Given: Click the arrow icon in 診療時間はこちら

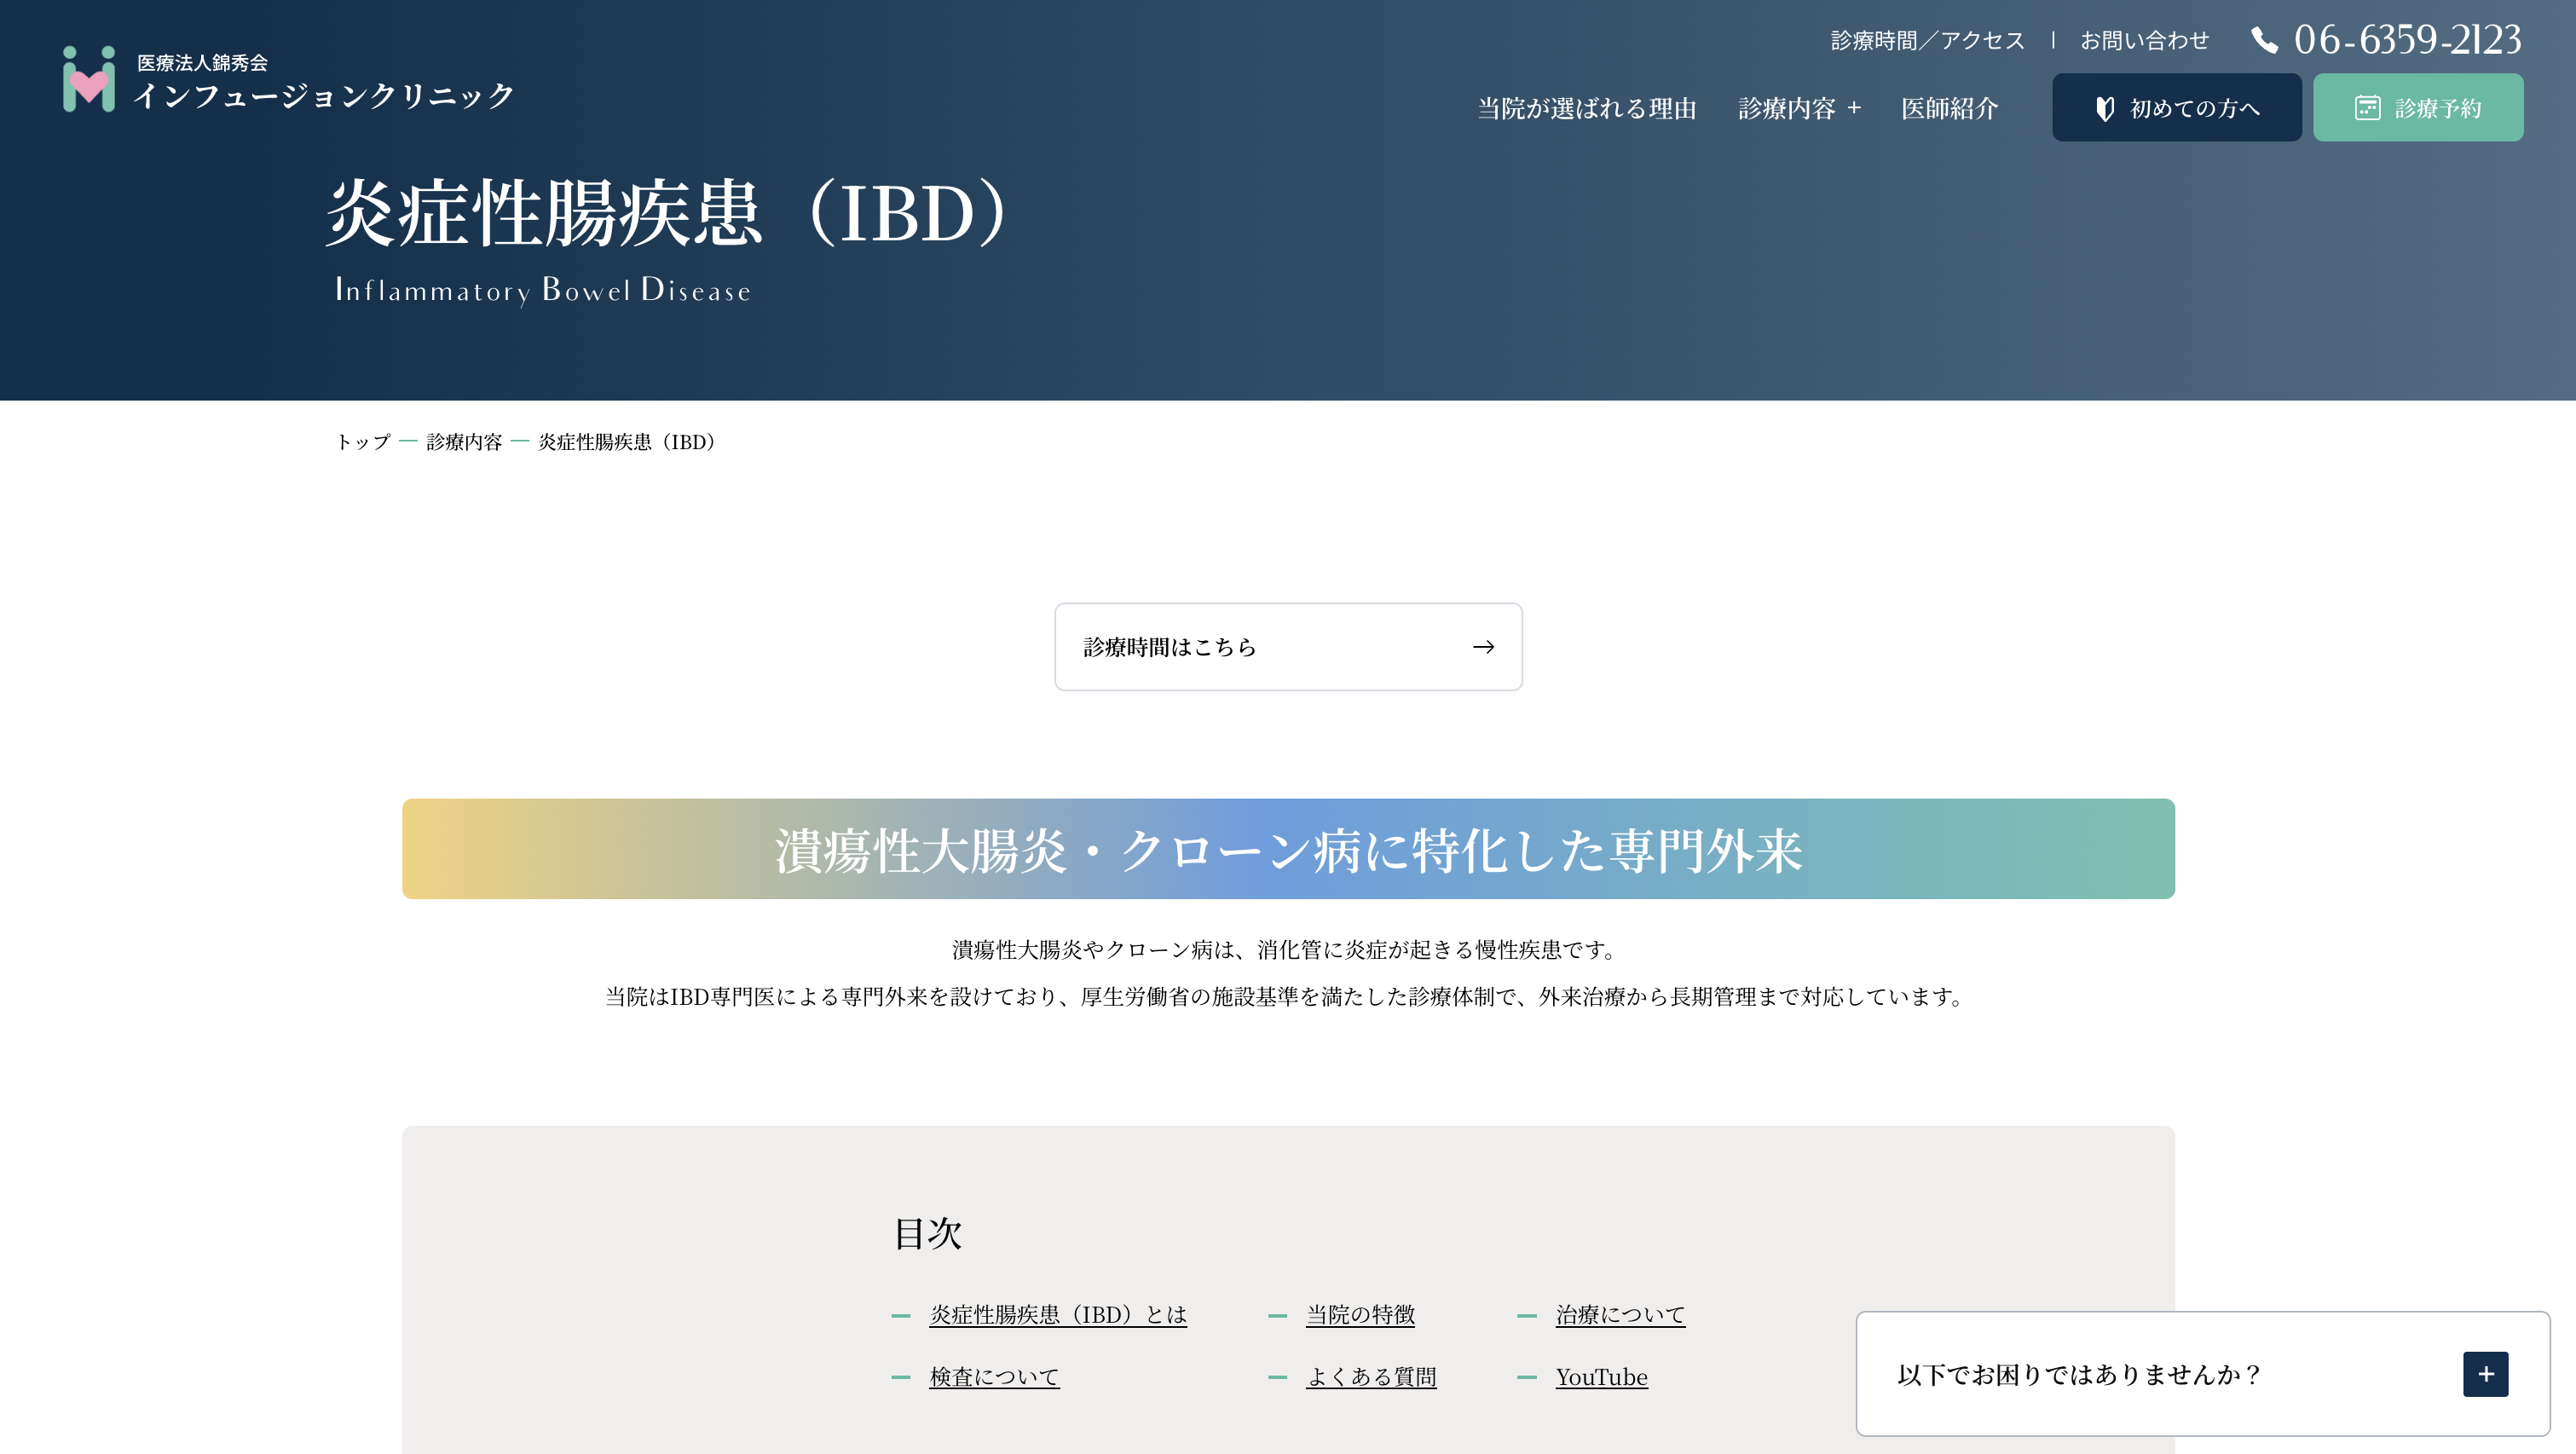Looking at the screenshot, I should (1483, 647).
